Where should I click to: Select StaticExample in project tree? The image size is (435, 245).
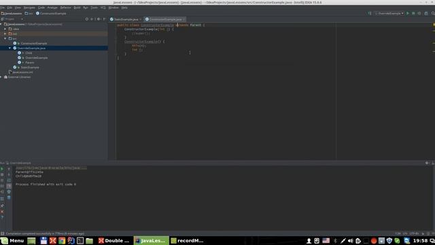30,67
